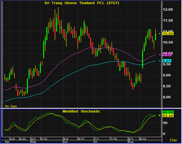
Task: Click the 5/2 date marker
Action: point(34,139)
